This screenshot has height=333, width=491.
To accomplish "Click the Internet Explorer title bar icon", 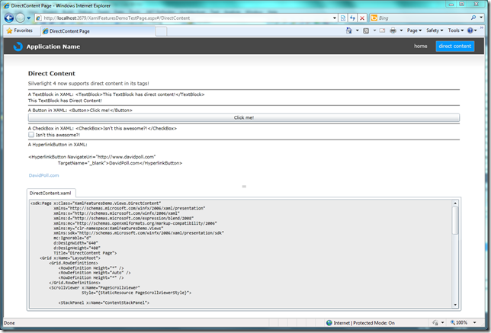I will click(6, 5).
